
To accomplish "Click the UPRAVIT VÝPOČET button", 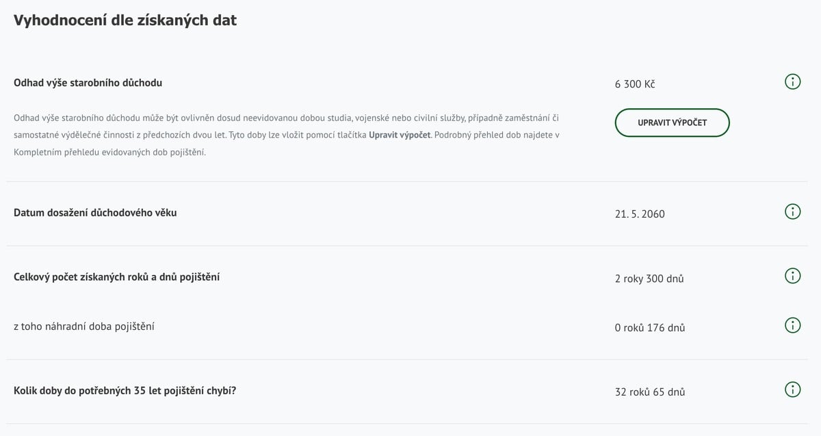I will pyautogui.click(x=672, y=123).
